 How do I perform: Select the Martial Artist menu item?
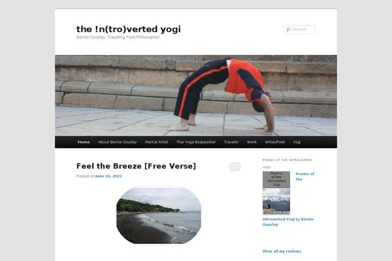pos(157,142)
